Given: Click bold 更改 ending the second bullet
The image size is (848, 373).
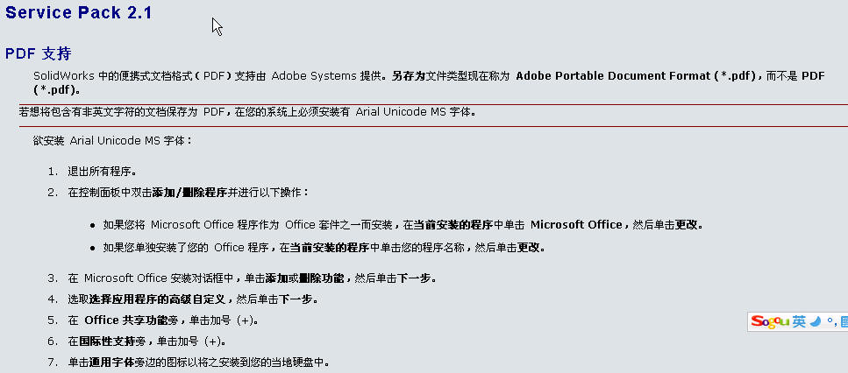Looking at the screenshot, I should (531, 248).
